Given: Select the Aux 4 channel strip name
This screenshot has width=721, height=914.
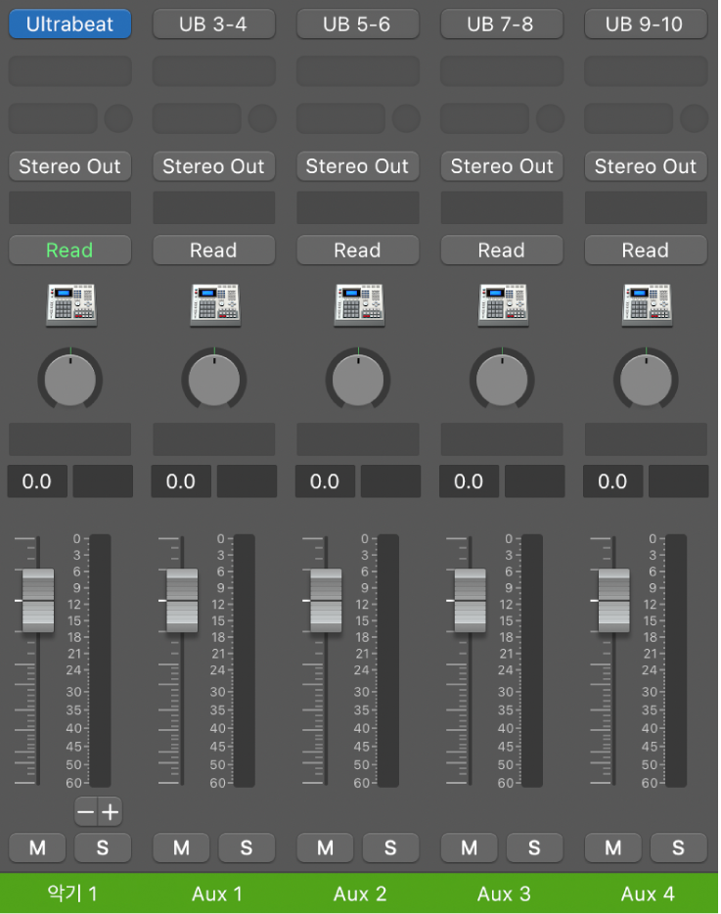Looking at the screenshot, I should [x=647, y=893].
